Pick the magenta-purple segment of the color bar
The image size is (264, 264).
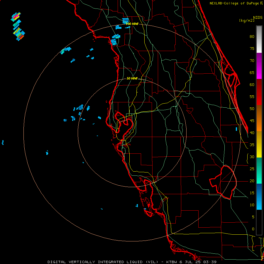click(259, 66)
